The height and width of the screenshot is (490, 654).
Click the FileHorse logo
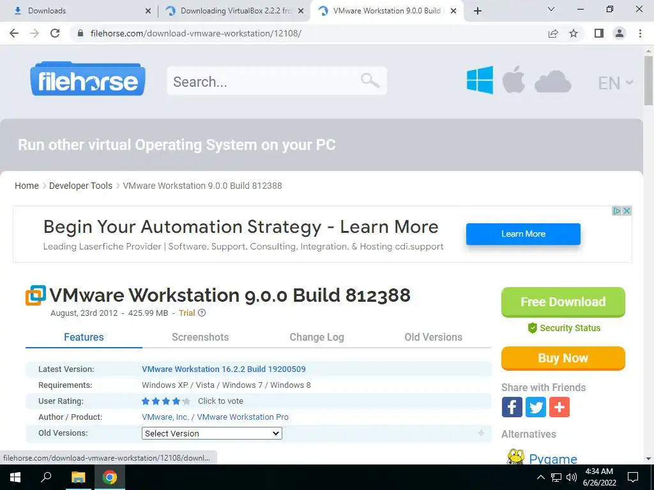coord(87,79)
